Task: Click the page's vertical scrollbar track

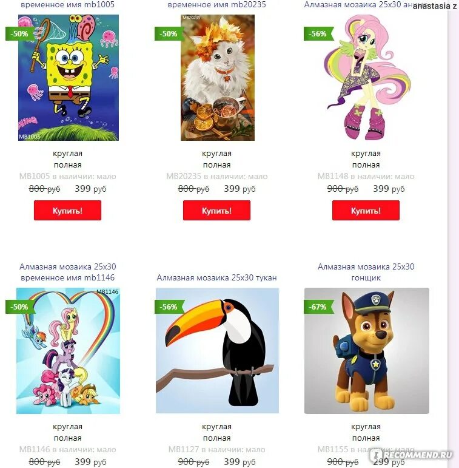Action: click(x=453, y=234)
